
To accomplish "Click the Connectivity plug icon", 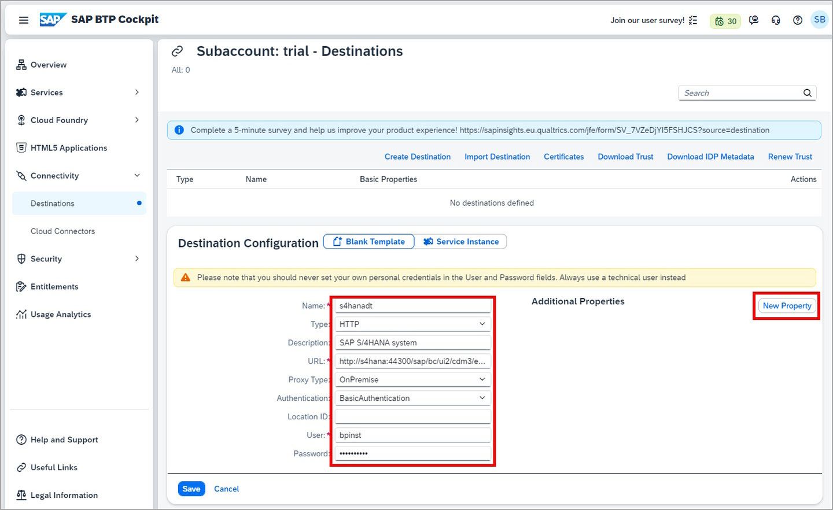I will (21, 176).
